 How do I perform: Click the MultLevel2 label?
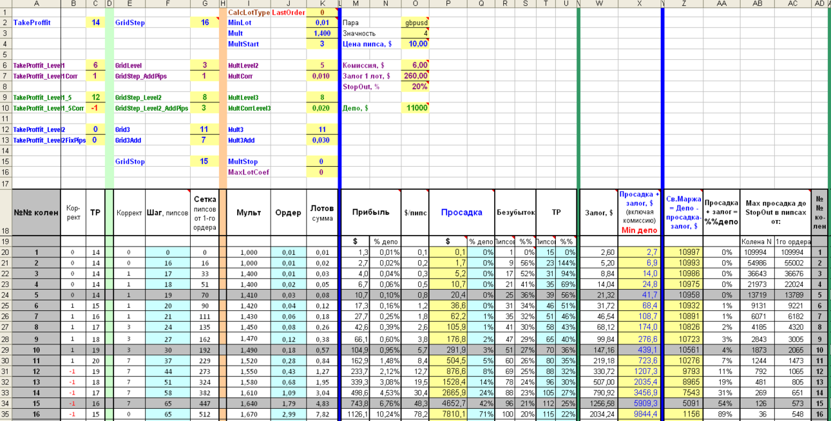pyautogui.click(x=244, y=65)
